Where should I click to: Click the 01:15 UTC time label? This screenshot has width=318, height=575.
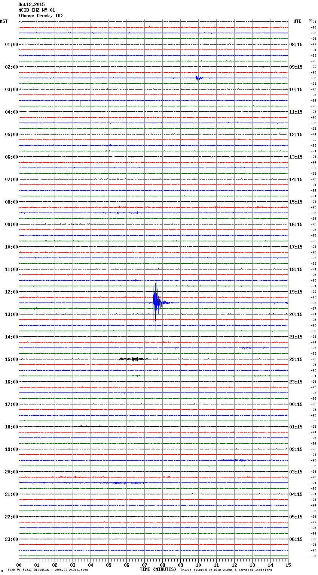(296, 427)
